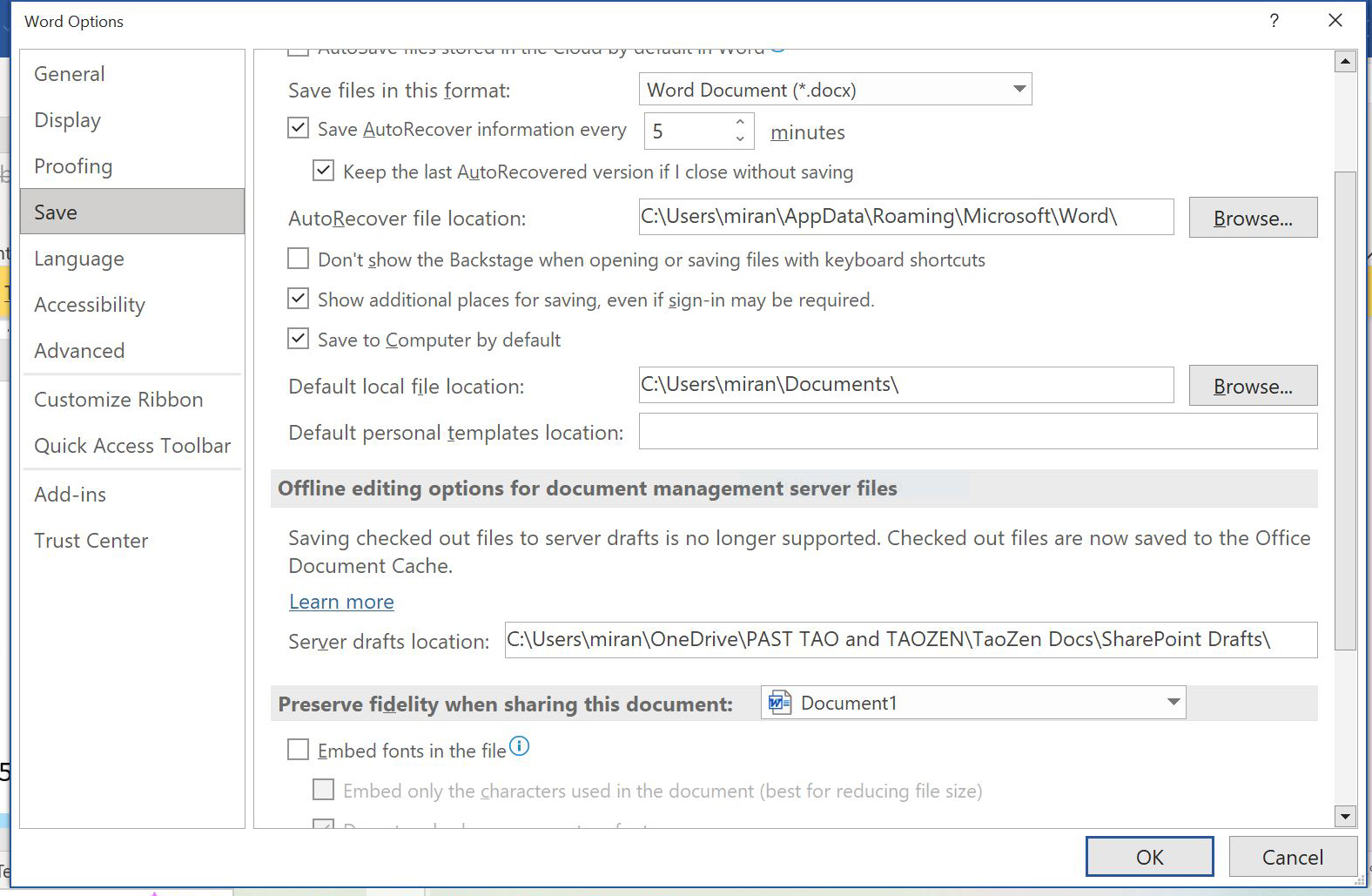Click the vertical scrollbar thumb

coord(1345,411)
